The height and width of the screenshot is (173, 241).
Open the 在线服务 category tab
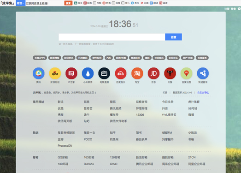pos(202,58)
